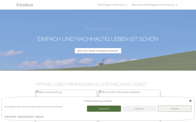Open Blog über Nachhaltigkeit & Minimalismus menu
The width and height of the screenshot is (196, 122).
pyautogui.click(x=153, y=5)
